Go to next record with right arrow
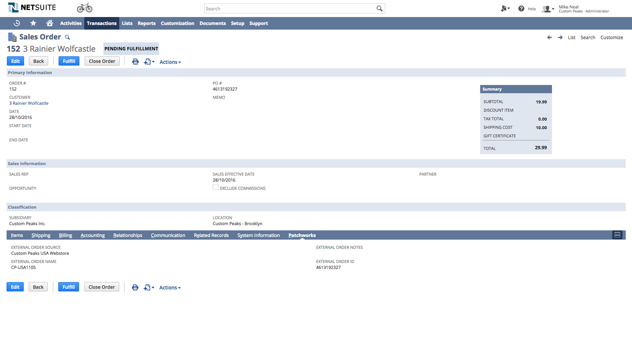The image size is (632, 348). [x=560, y=38]
